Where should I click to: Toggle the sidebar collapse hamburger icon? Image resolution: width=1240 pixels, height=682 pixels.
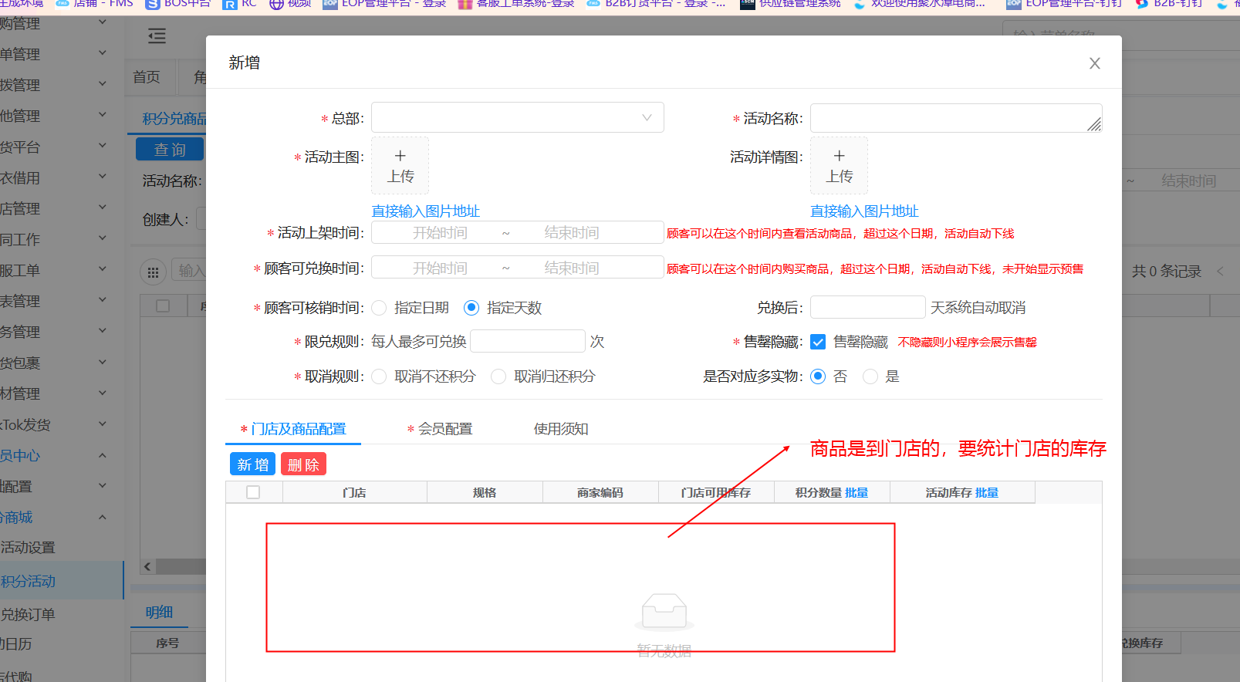(157, 35)
